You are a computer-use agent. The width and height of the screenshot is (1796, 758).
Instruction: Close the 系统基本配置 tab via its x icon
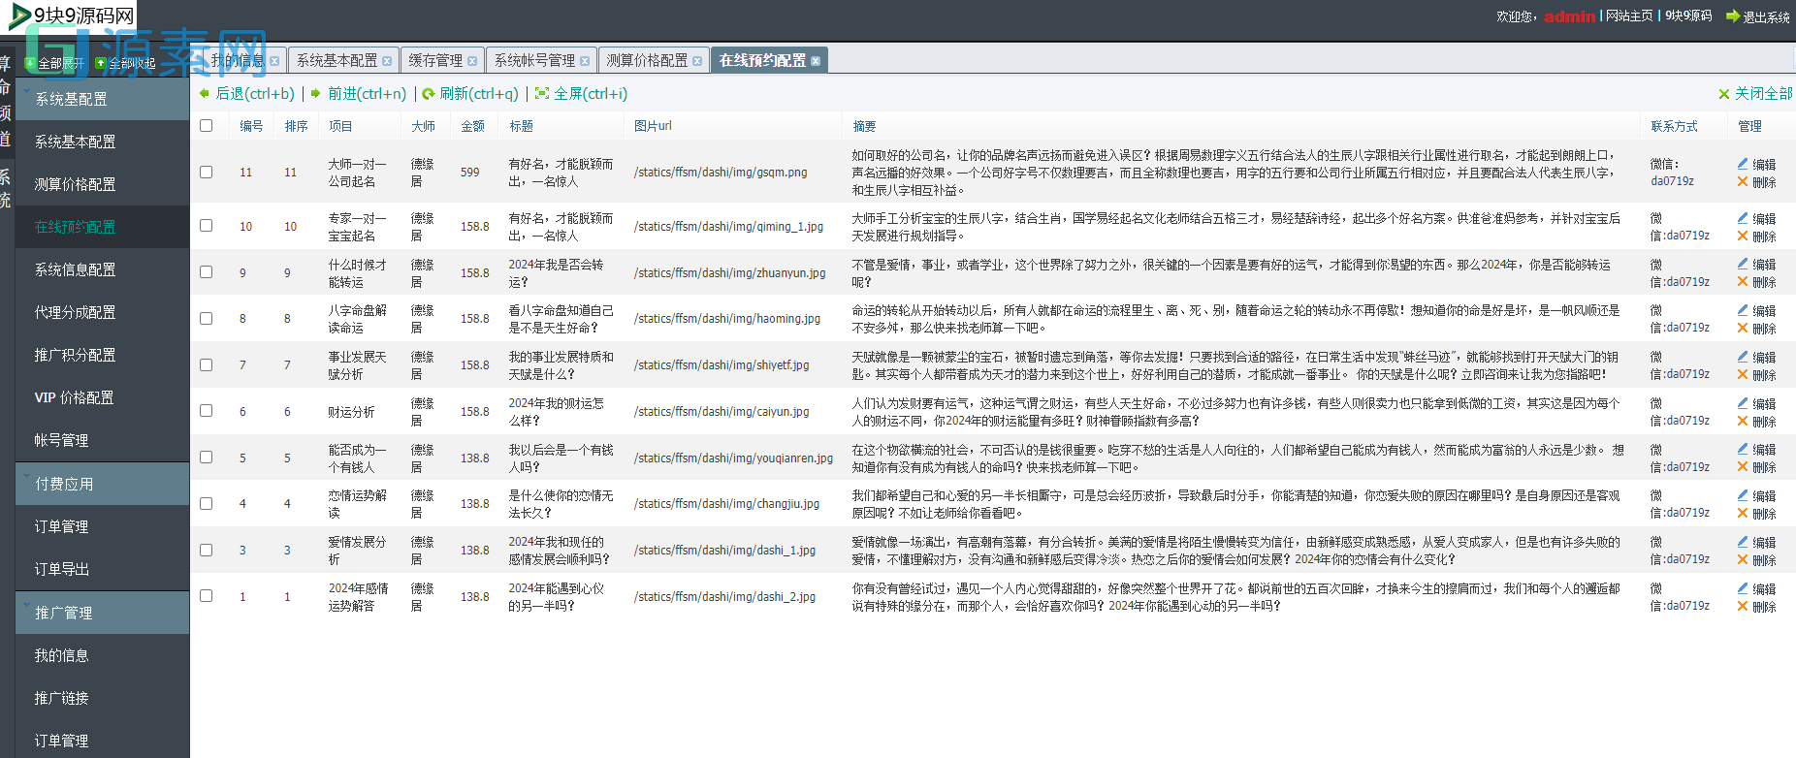coord(387,61)
